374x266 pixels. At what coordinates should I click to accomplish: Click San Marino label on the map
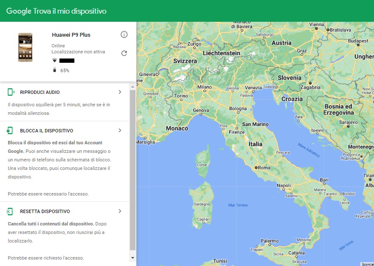(x=255, y=124)
